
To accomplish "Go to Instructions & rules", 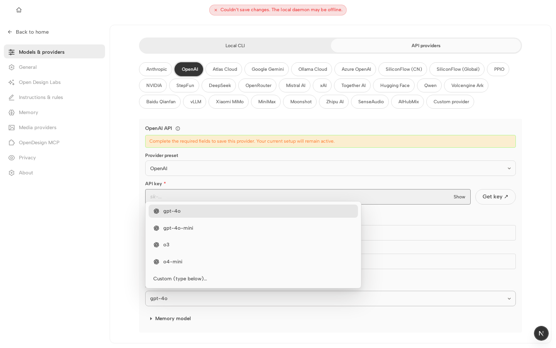I will (x=54, y=97).
